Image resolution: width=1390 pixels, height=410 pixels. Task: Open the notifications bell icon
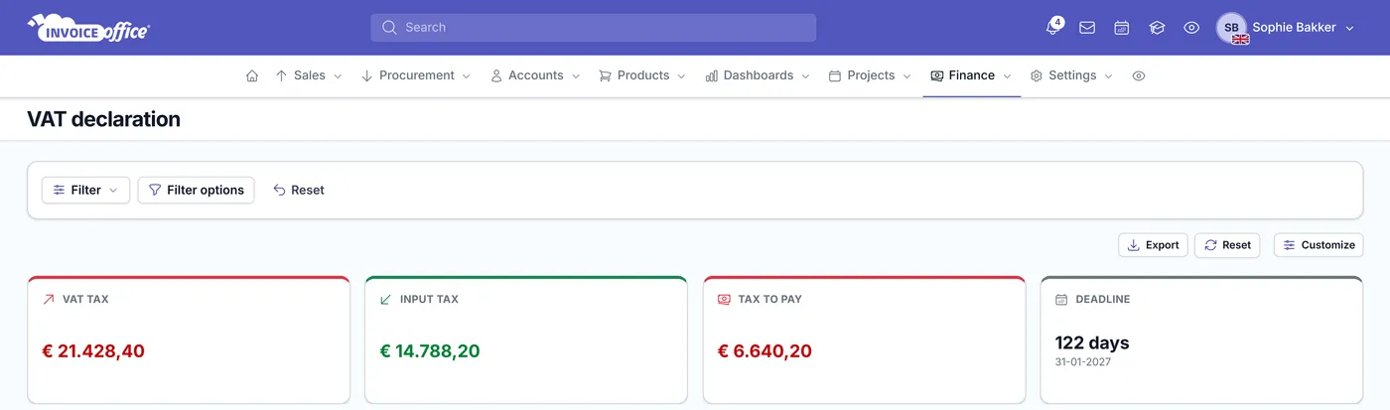(x=1053, y=28)
